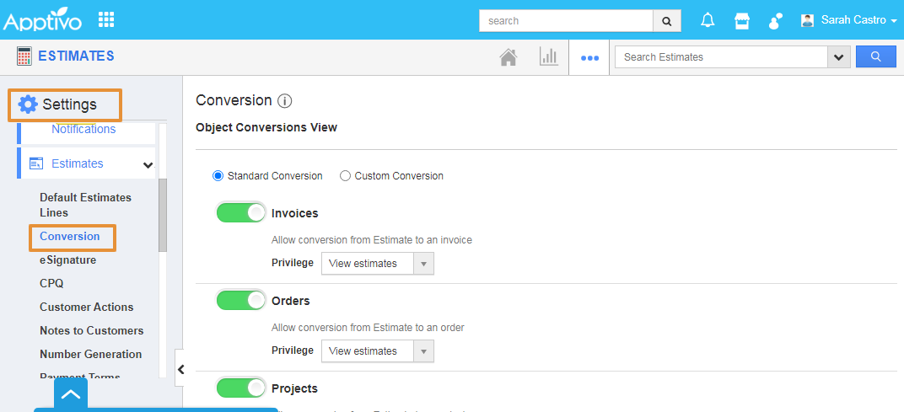Open eSignature settings in the sidebar

(x=67, y=260)
